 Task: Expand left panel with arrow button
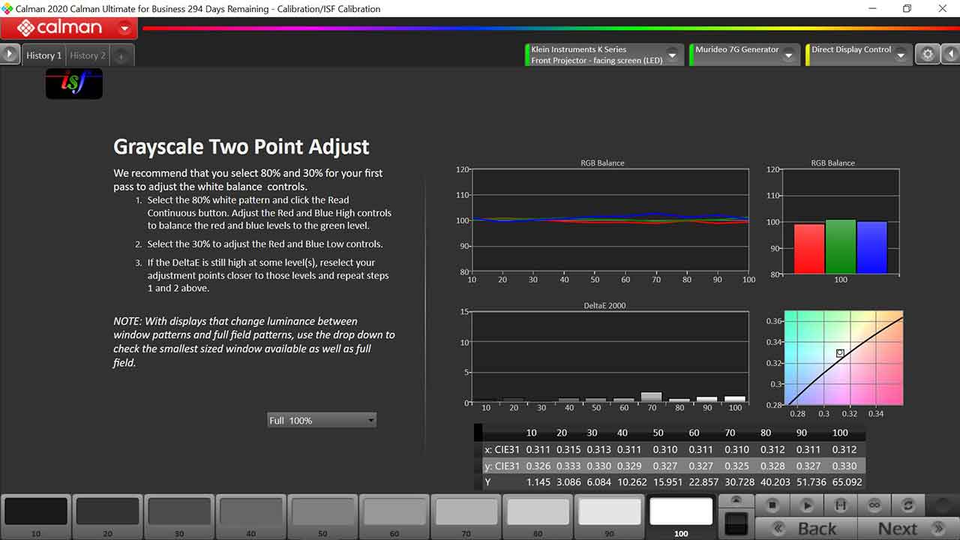(x=10, y=55)
